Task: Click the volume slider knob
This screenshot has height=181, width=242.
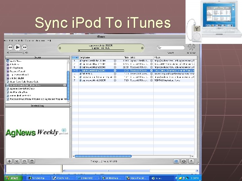Action: coord(24,53)
